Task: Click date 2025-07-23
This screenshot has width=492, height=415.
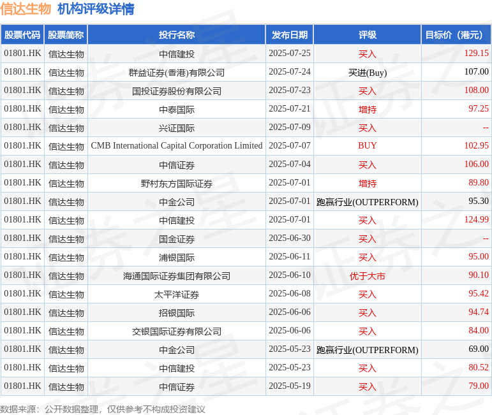Action: [290, 90]
